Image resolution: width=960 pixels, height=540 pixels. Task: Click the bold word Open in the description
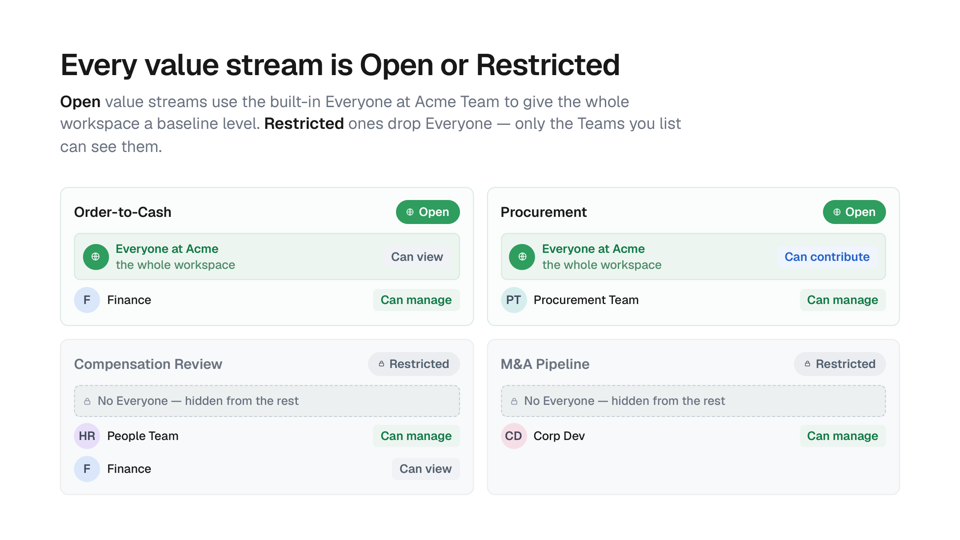[x=80, y=102]
